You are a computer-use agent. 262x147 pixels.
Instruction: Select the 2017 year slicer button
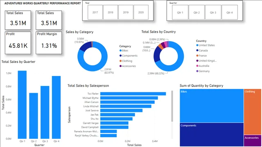(x=95, y=12)
